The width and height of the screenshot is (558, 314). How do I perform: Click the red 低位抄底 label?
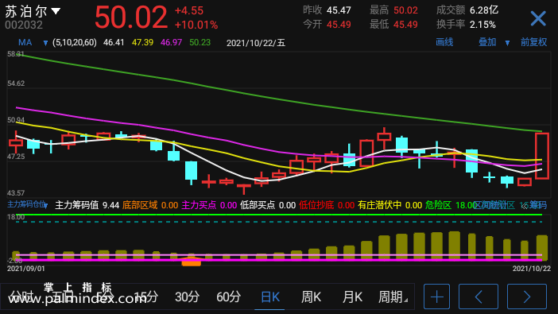click(x=316, y=205)
